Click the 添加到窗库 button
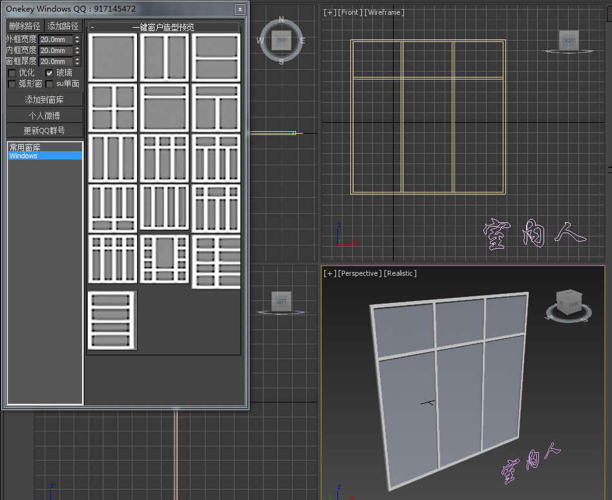Image resolution: width=612 pixels, height=500 pixels. (x=45, y=100)
